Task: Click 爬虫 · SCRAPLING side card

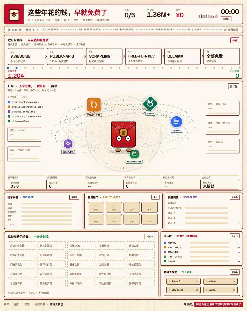Action: (223, 108)
